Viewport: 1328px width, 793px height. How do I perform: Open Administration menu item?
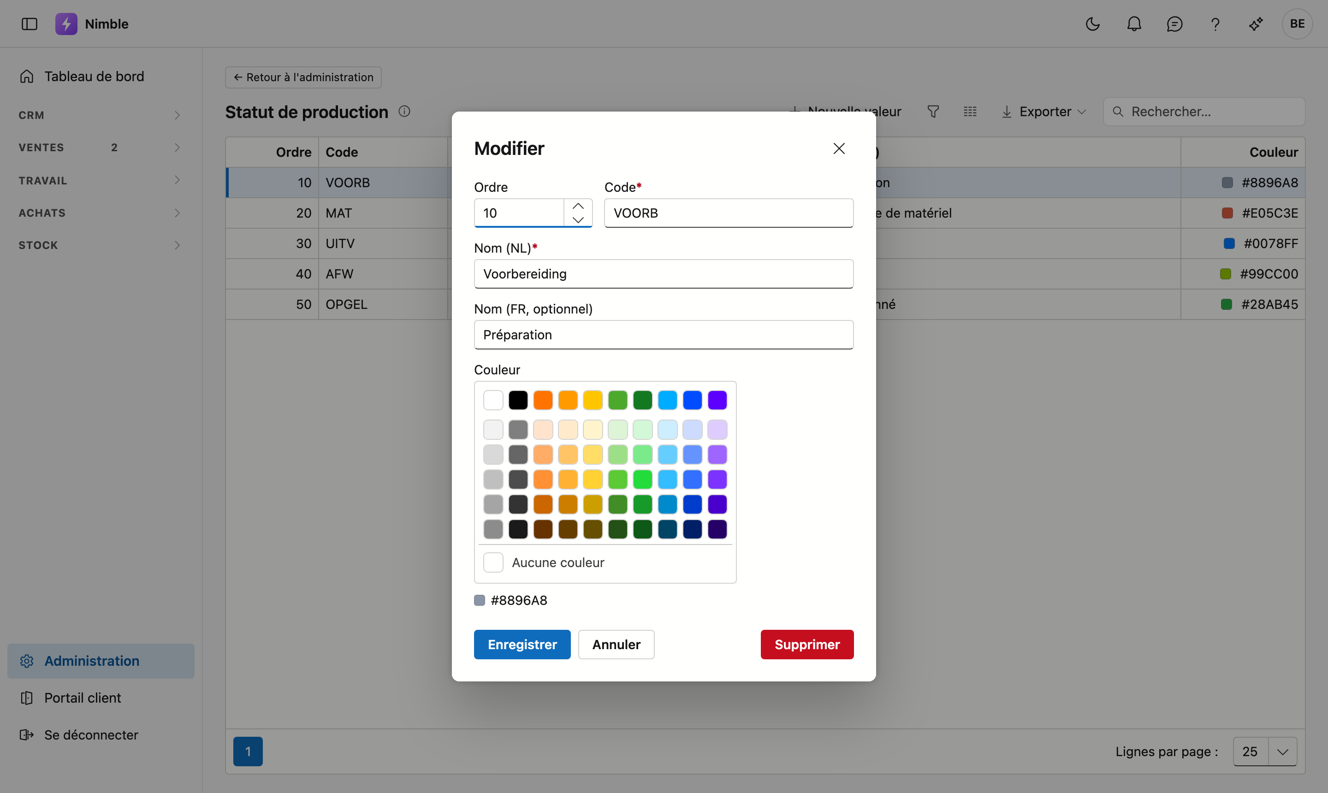pyautogui.click(x=101, y=661)
